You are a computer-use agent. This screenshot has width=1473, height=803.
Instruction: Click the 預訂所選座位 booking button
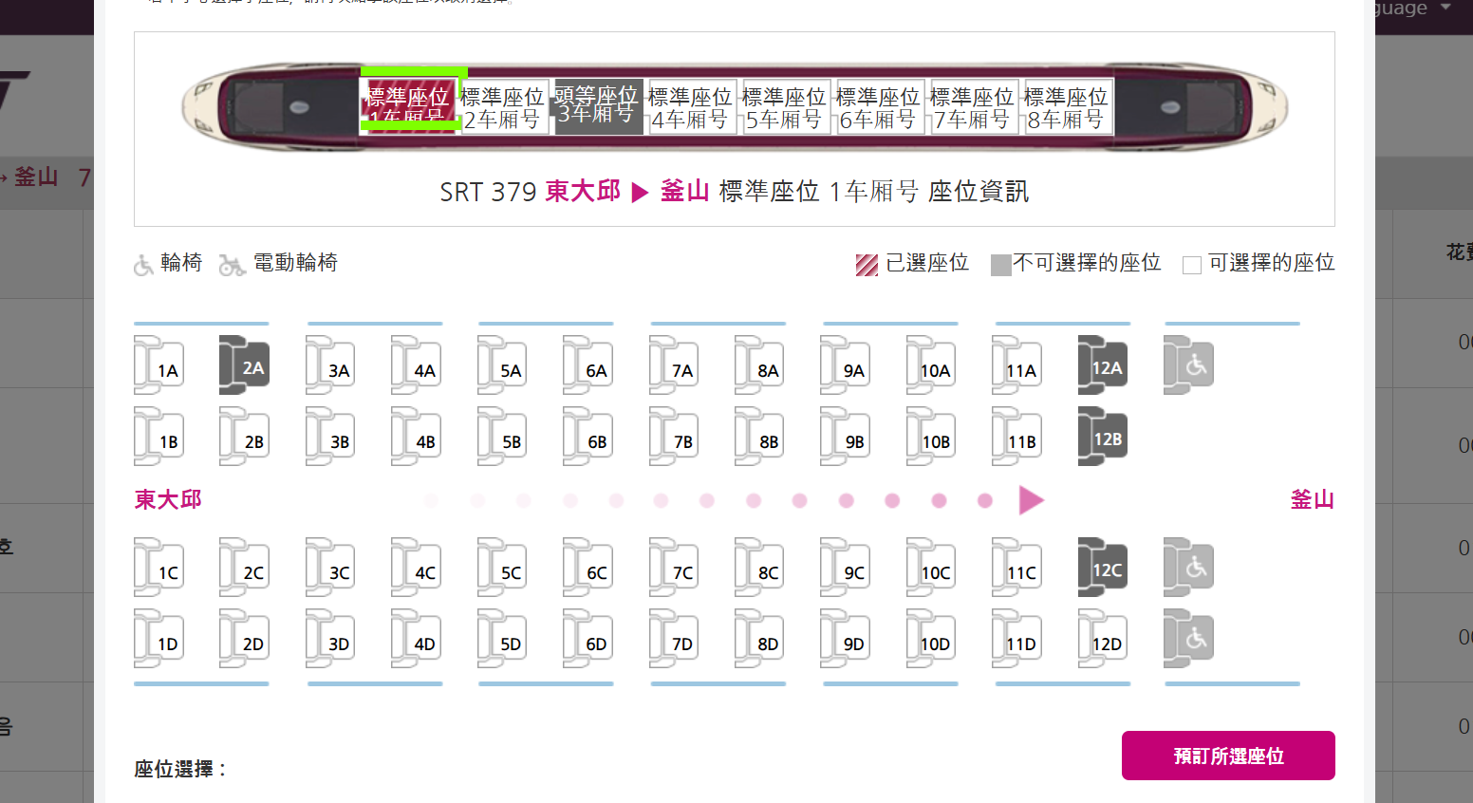pos(1228,756)
